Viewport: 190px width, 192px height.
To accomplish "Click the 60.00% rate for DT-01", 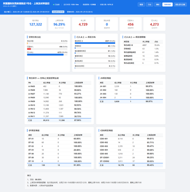I will (77, 139).
